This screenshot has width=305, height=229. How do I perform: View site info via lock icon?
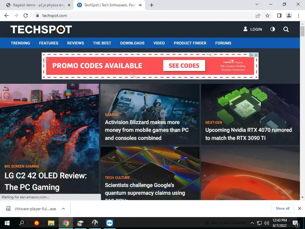38,16
